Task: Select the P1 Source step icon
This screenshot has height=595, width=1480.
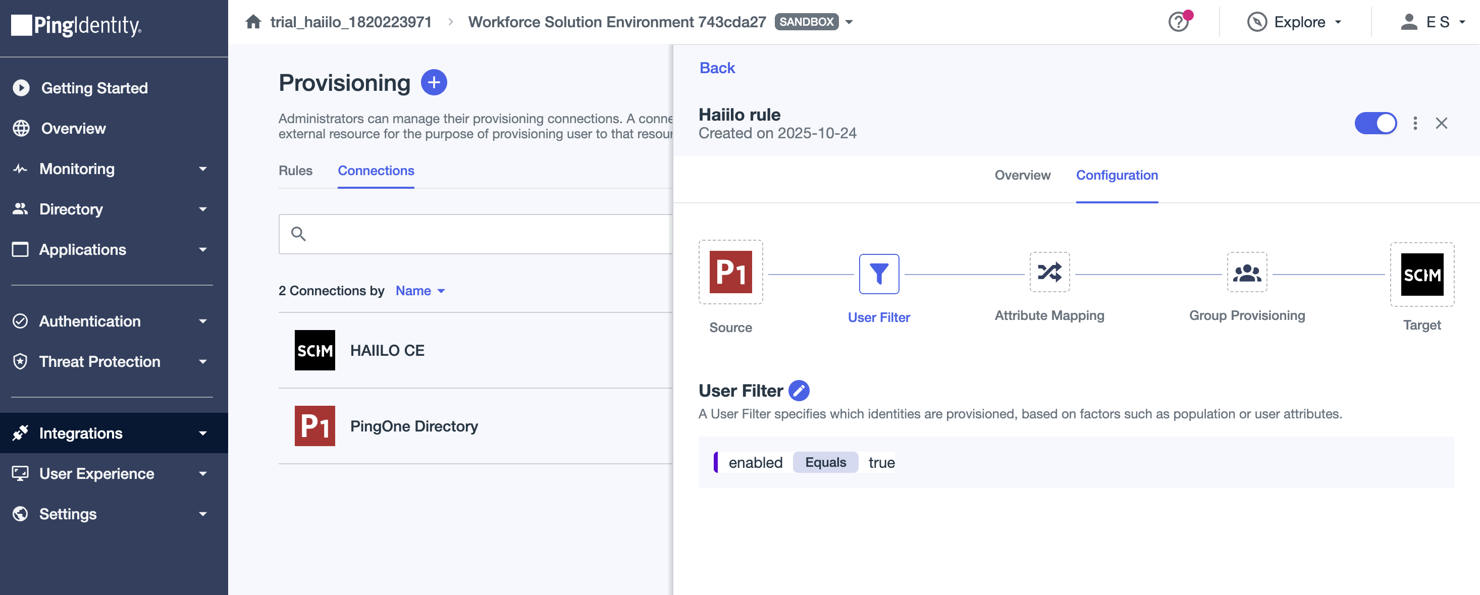Action: 730,272
